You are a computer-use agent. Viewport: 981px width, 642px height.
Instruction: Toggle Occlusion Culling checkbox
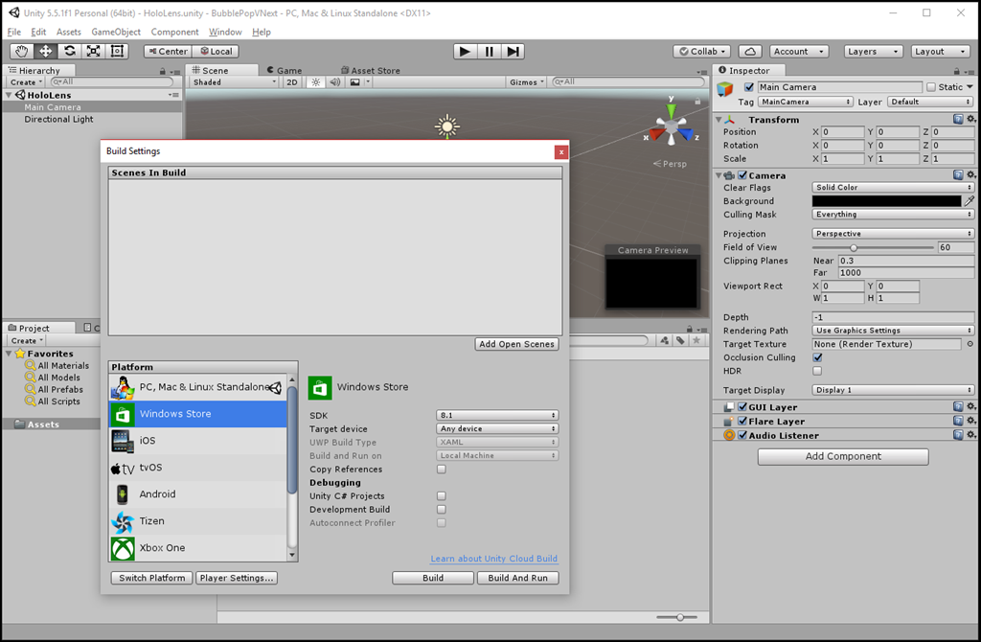click(x=817, y=357)
